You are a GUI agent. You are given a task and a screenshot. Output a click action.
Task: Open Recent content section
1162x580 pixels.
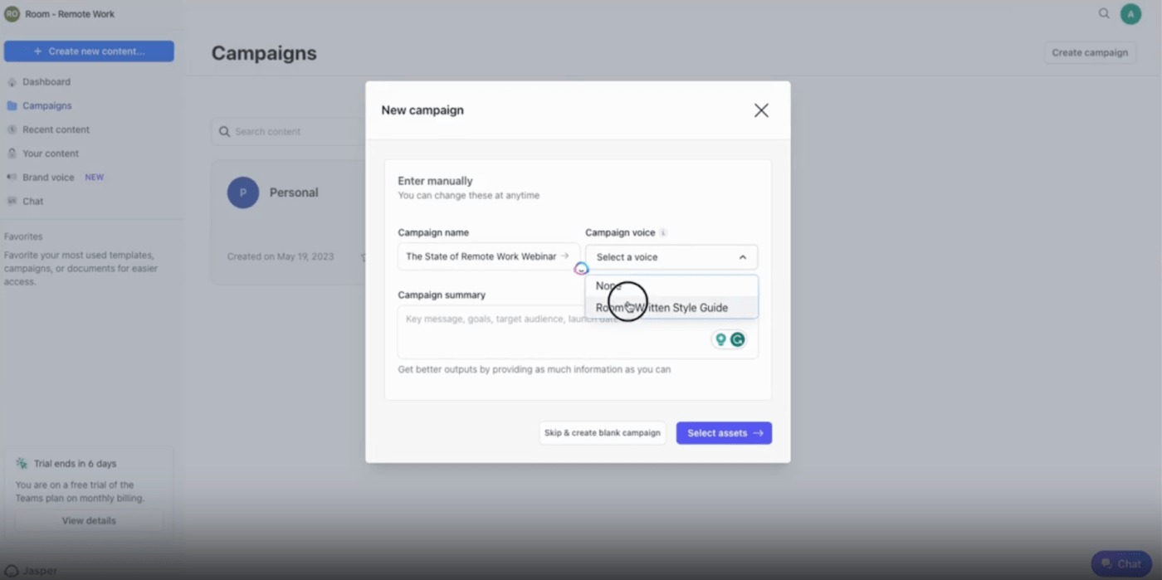(56, 130)
